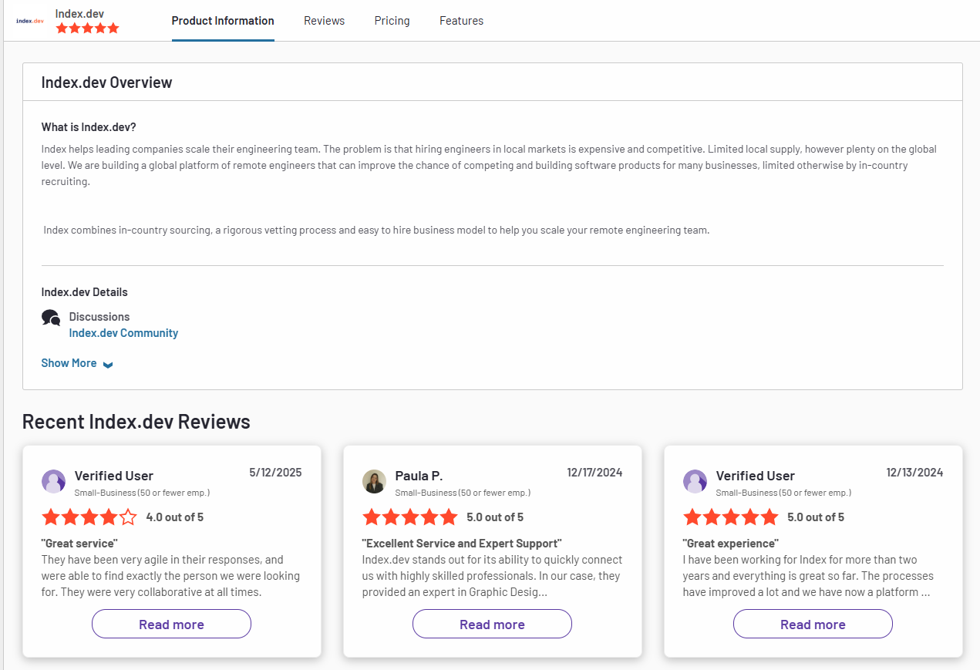980x670 pixels.
Task: Click the Discussions speech bubble icon
Action: coord(51,318)
